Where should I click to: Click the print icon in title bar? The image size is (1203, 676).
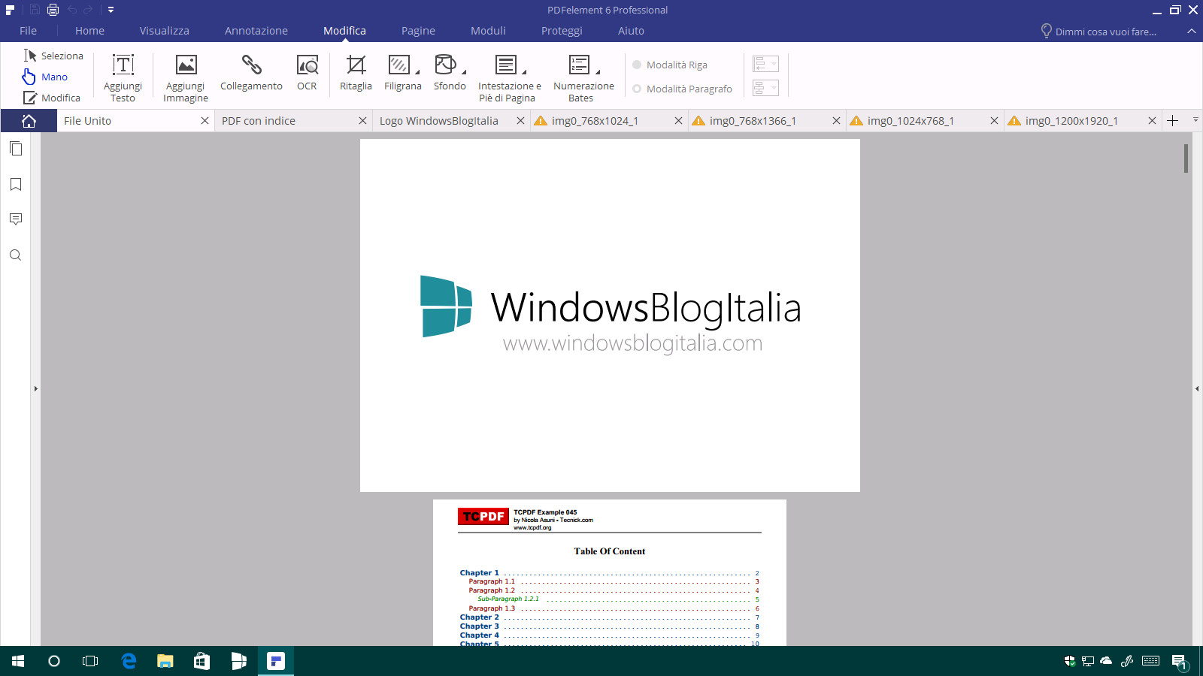tap(53, 10)
